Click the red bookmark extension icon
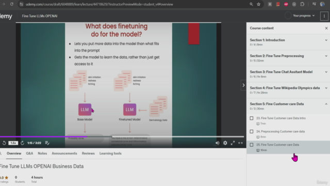 click(x=278, y=4)
